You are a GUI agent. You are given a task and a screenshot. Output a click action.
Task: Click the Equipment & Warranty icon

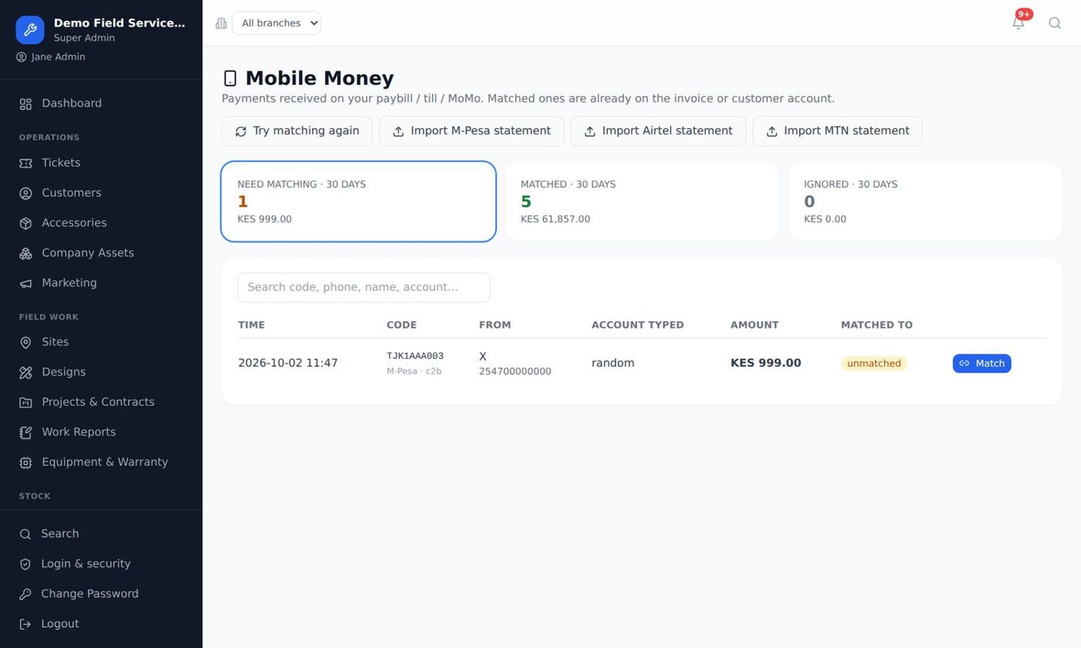tap(25, 463)
